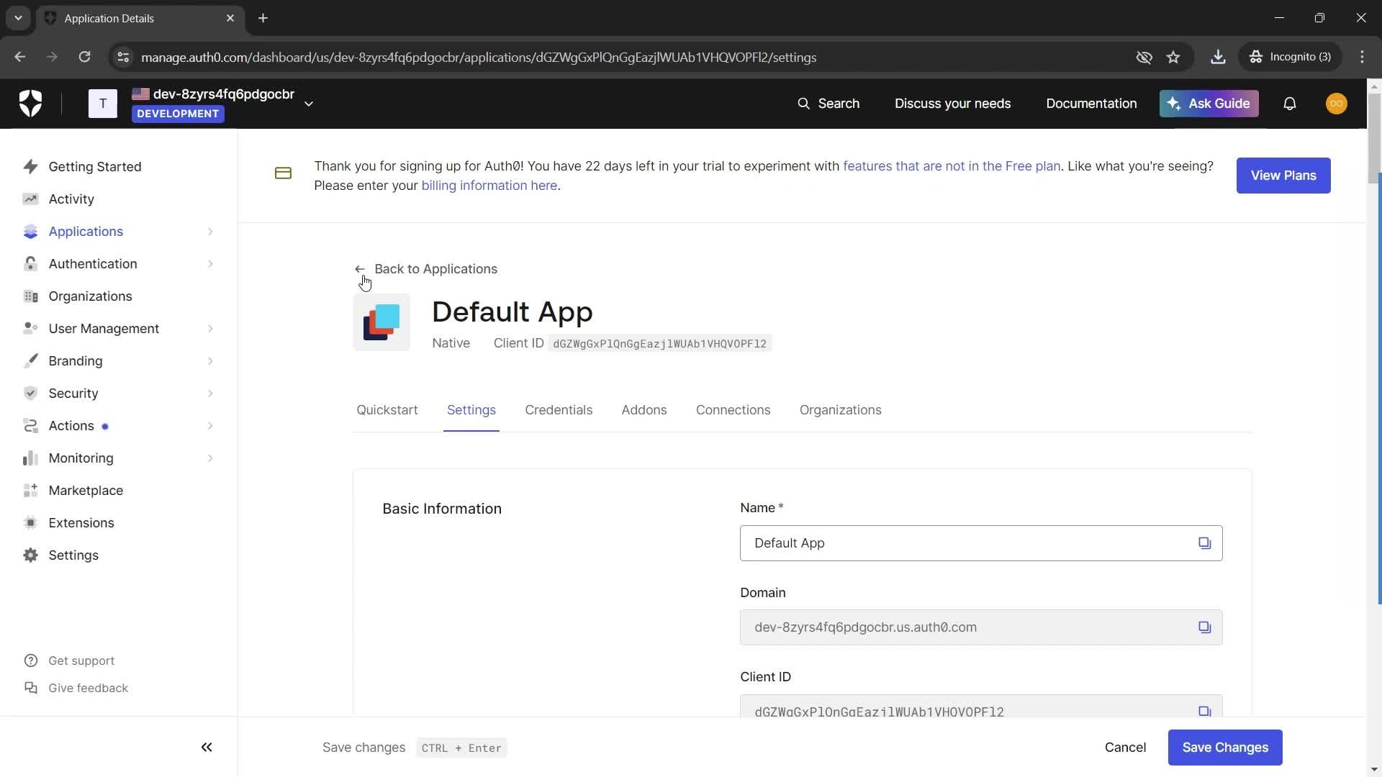1382x777 pixels.
Task: Click the Getting Started lightning icon
Action: pos(30,167)
